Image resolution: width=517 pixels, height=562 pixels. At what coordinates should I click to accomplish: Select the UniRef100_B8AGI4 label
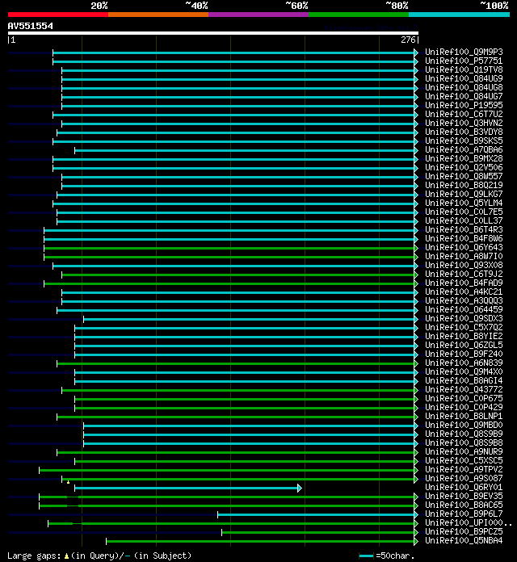pyautogui.click(x=464, y=381)
